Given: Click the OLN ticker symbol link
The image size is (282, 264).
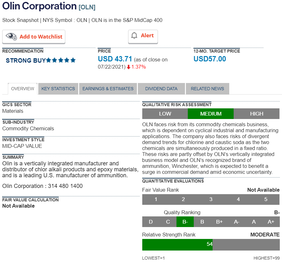Looking at the screenshot, I should point(87,7).
